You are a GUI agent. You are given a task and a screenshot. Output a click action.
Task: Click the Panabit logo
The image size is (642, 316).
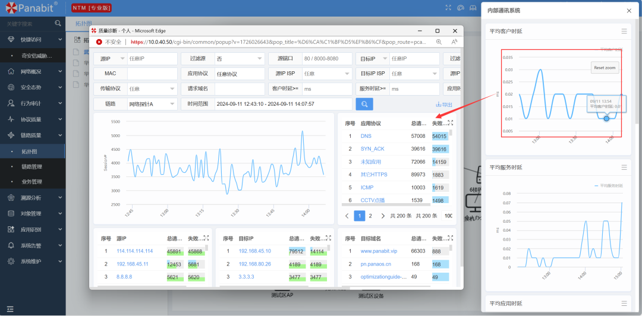[32, 7]
